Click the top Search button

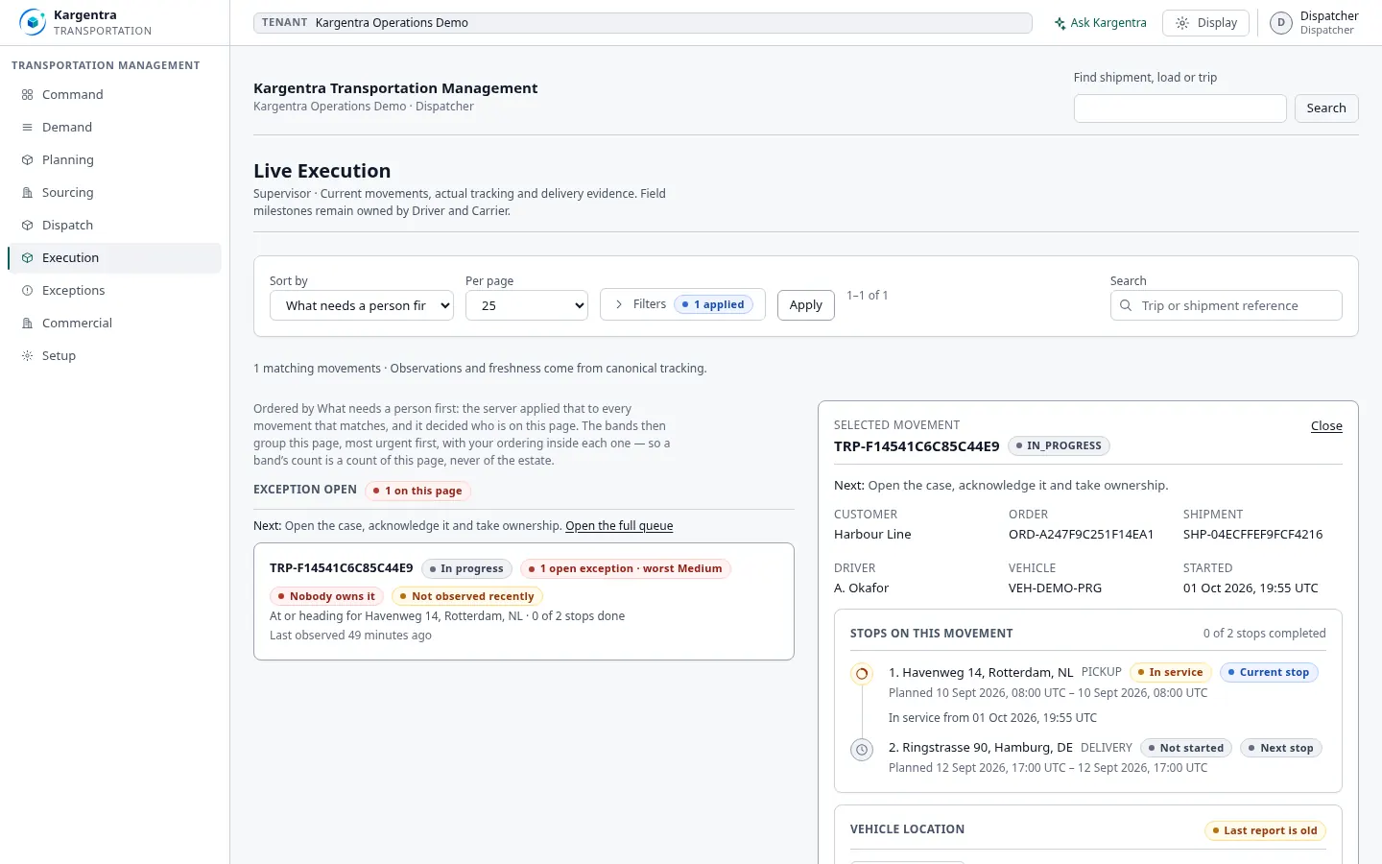coord(1326,108)
